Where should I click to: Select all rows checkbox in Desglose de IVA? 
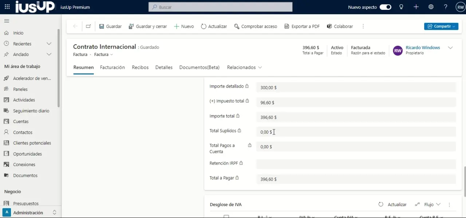[x=226, y=216]
